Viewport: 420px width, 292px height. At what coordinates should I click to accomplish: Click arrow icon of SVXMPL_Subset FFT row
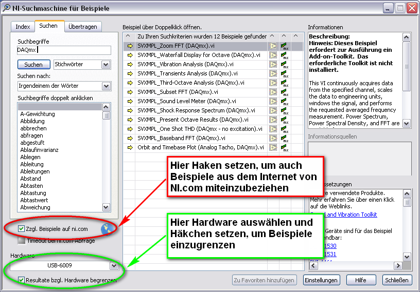point(130,92)
